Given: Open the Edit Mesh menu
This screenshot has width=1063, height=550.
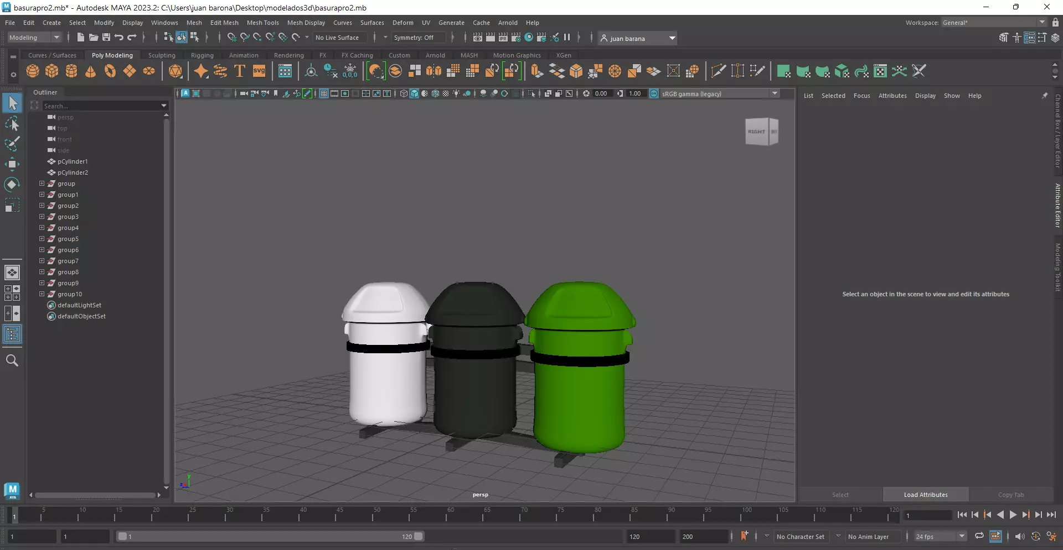Looking at the screenshot, I should [224, 23].
